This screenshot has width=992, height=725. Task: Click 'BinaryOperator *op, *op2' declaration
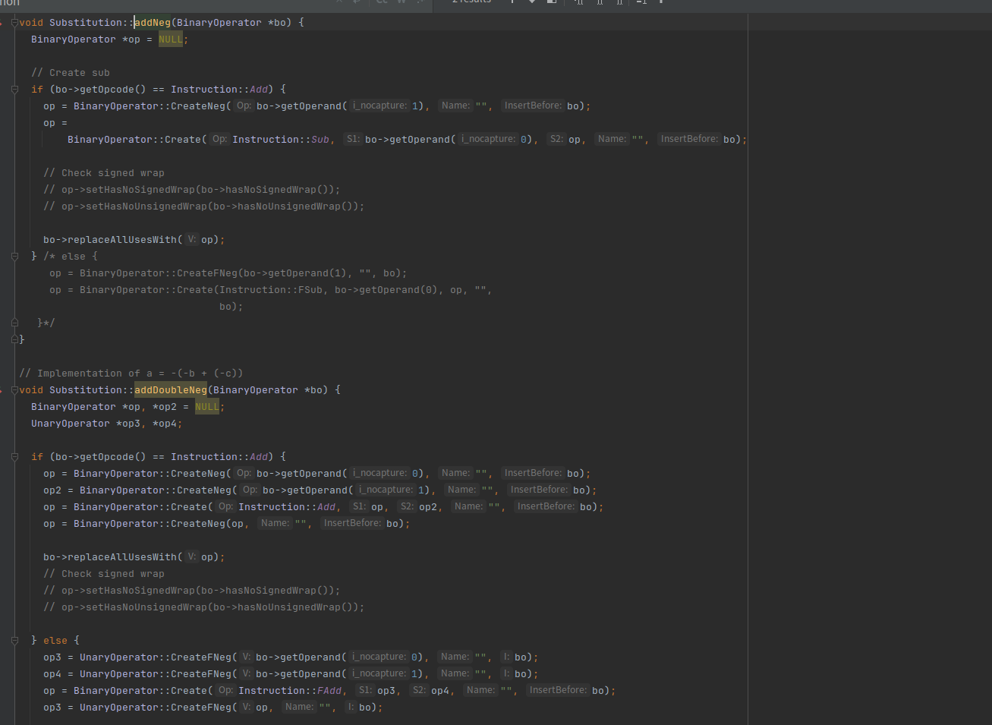click(x=128, y=407)
